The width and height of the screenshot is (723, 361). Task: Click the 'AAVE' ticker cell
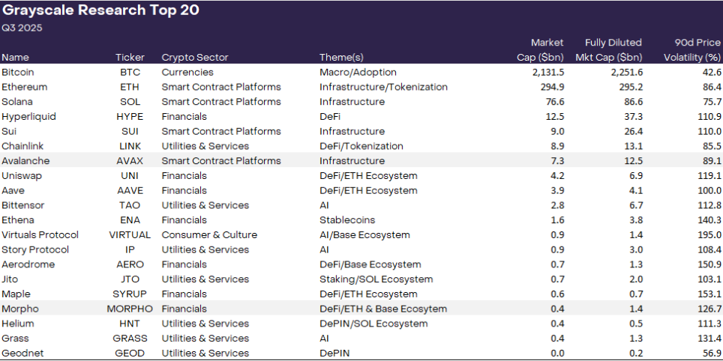[x=130, y=190]
